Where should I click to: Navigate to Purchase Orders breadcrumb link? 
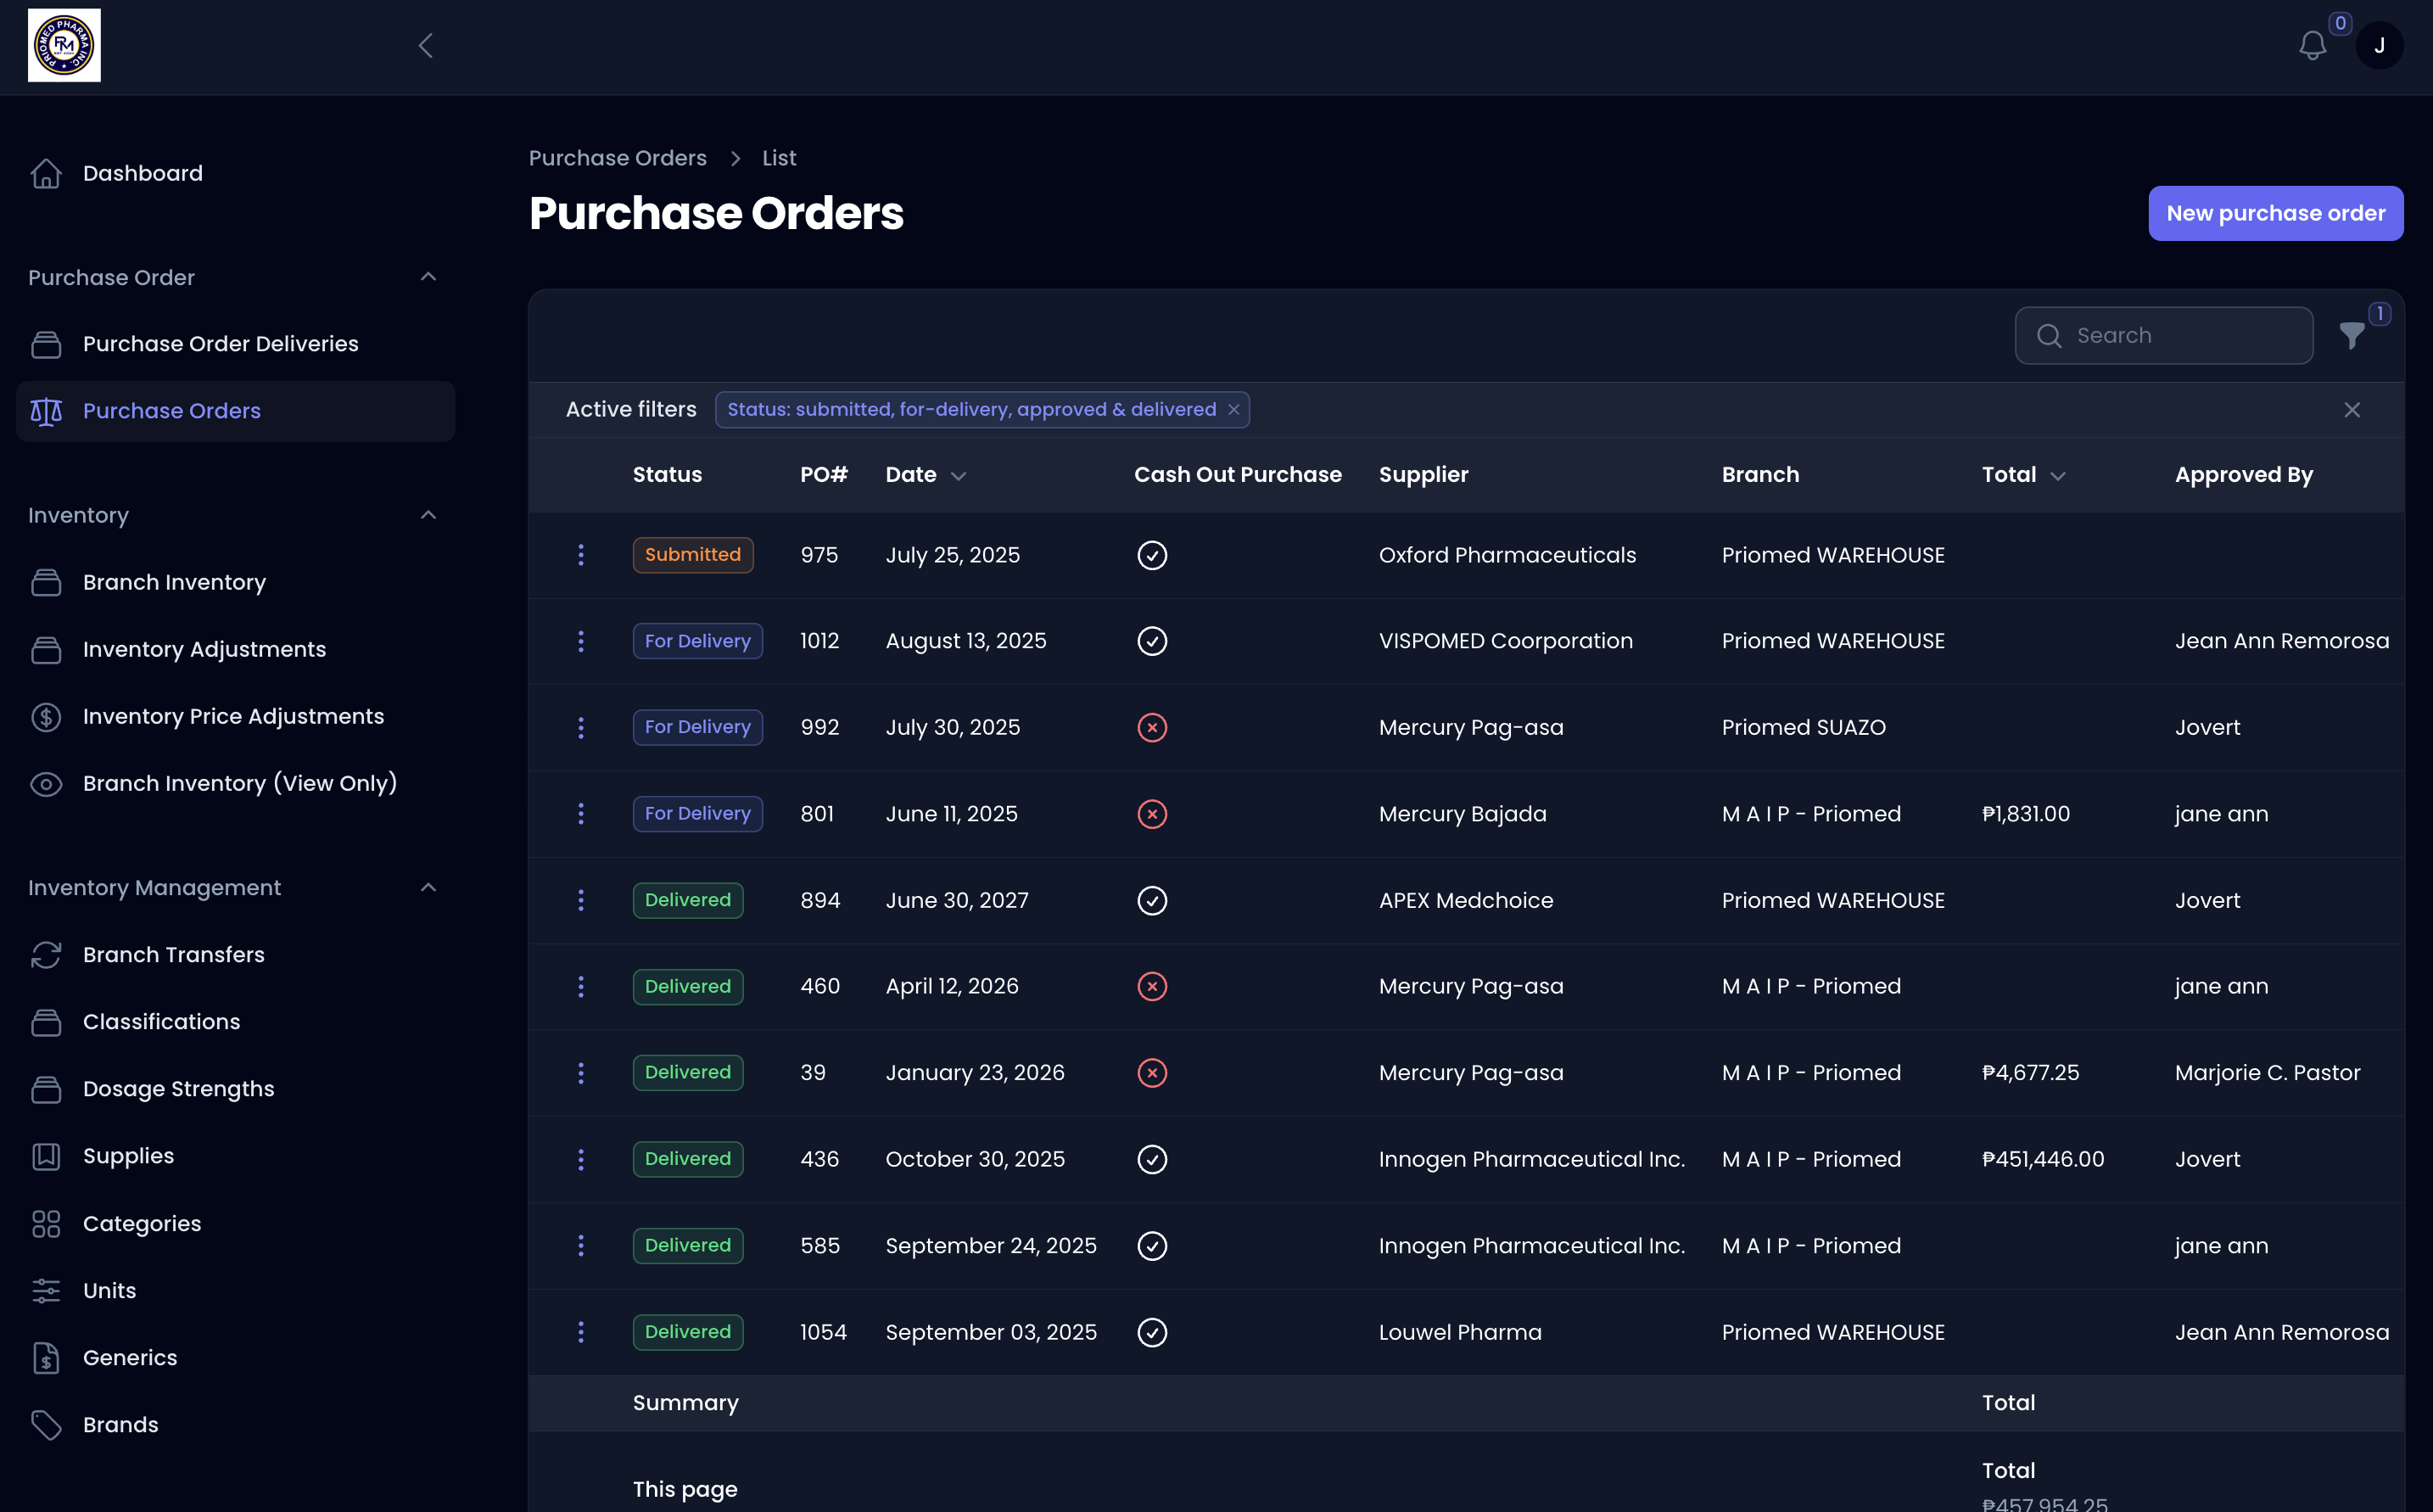[x=617, y=157]
